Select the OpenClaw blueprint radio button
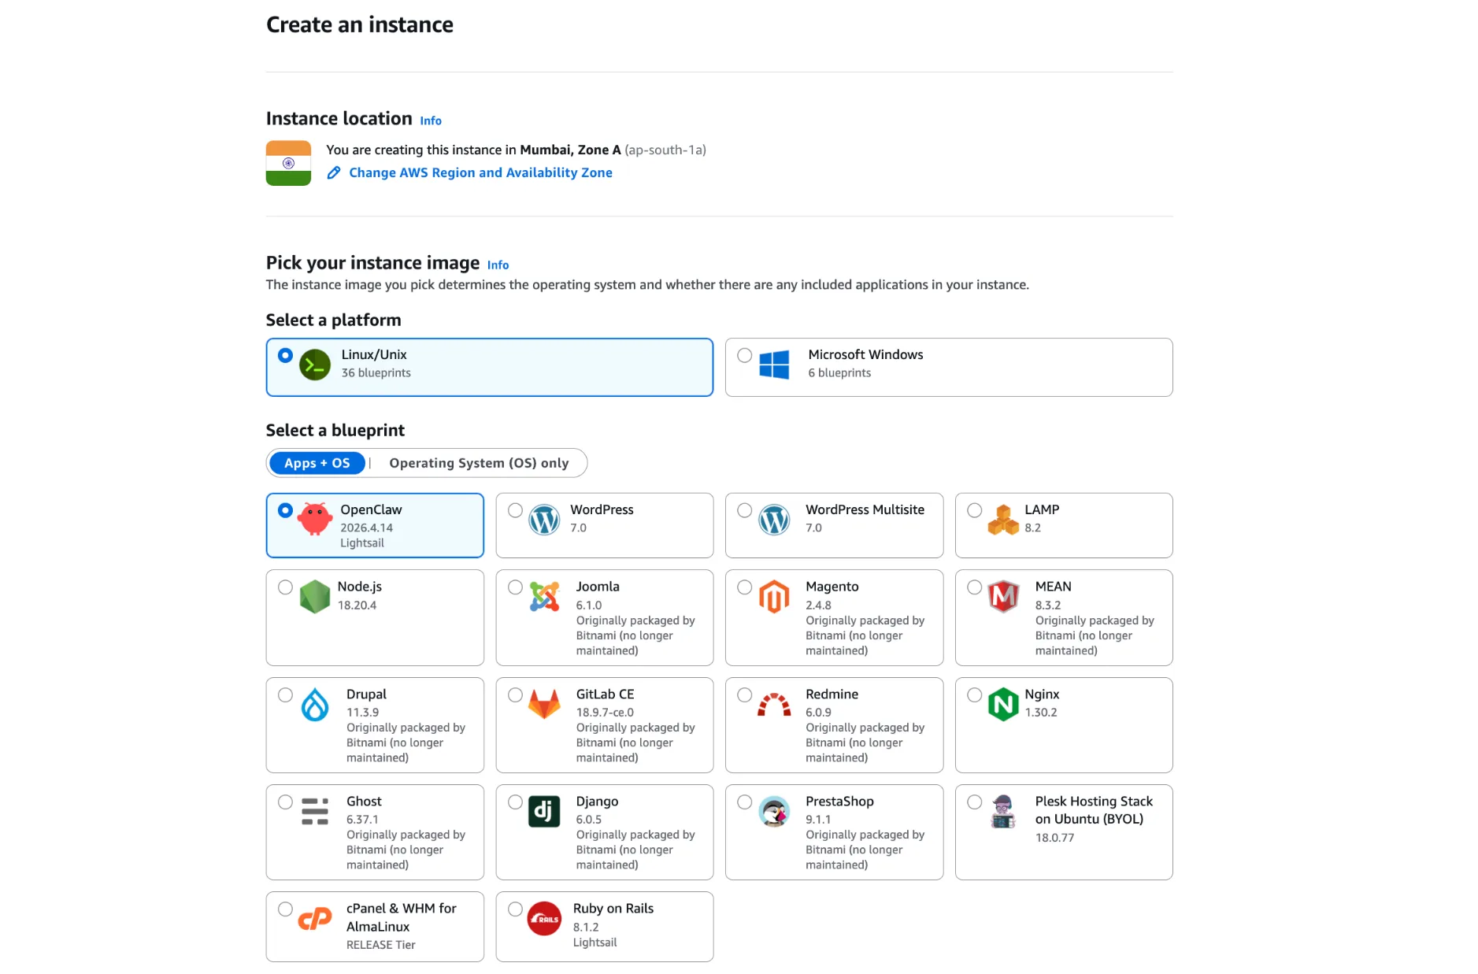 (x=285, y=510)
